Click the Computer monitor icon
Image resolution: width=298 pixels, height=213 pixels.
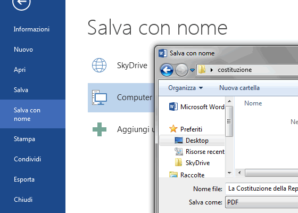coord(100,97)
